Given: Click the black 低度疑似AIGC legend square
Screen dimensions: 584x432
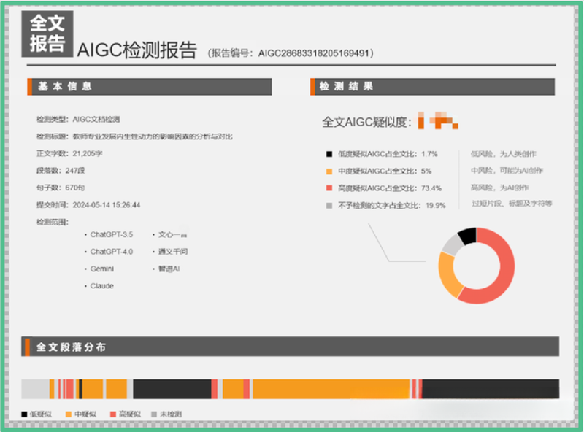Looking at the screenshot, I should pos(329,154).
